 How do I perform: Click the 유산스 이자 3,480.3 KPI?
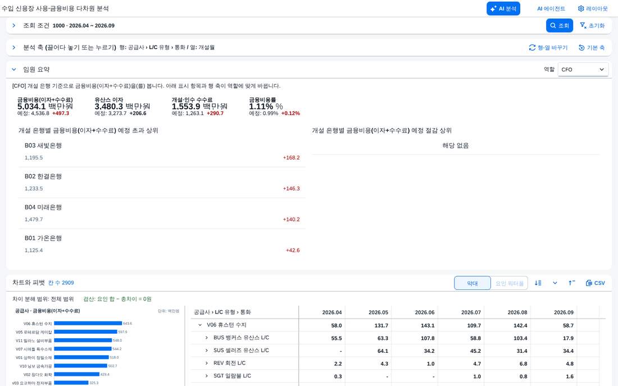[122, 106]
